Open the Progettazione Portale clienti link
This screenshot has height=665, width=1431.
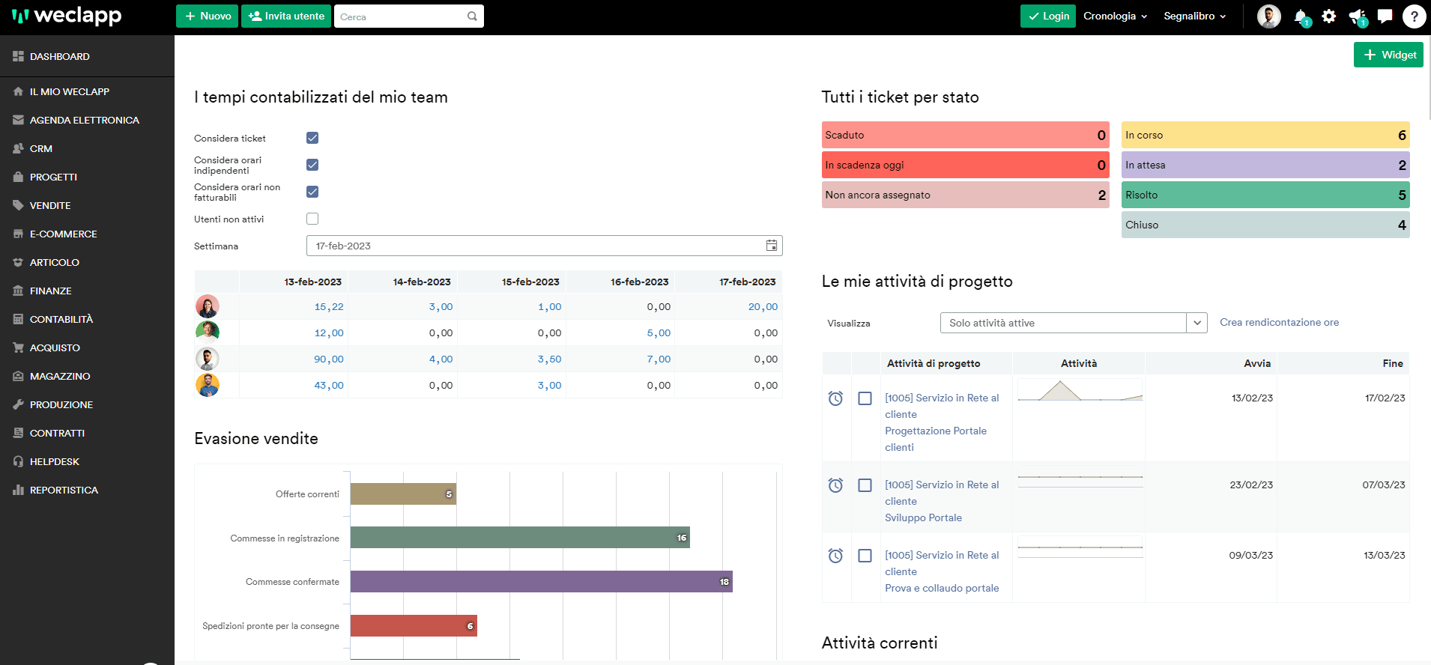click(x=936, y=439)
